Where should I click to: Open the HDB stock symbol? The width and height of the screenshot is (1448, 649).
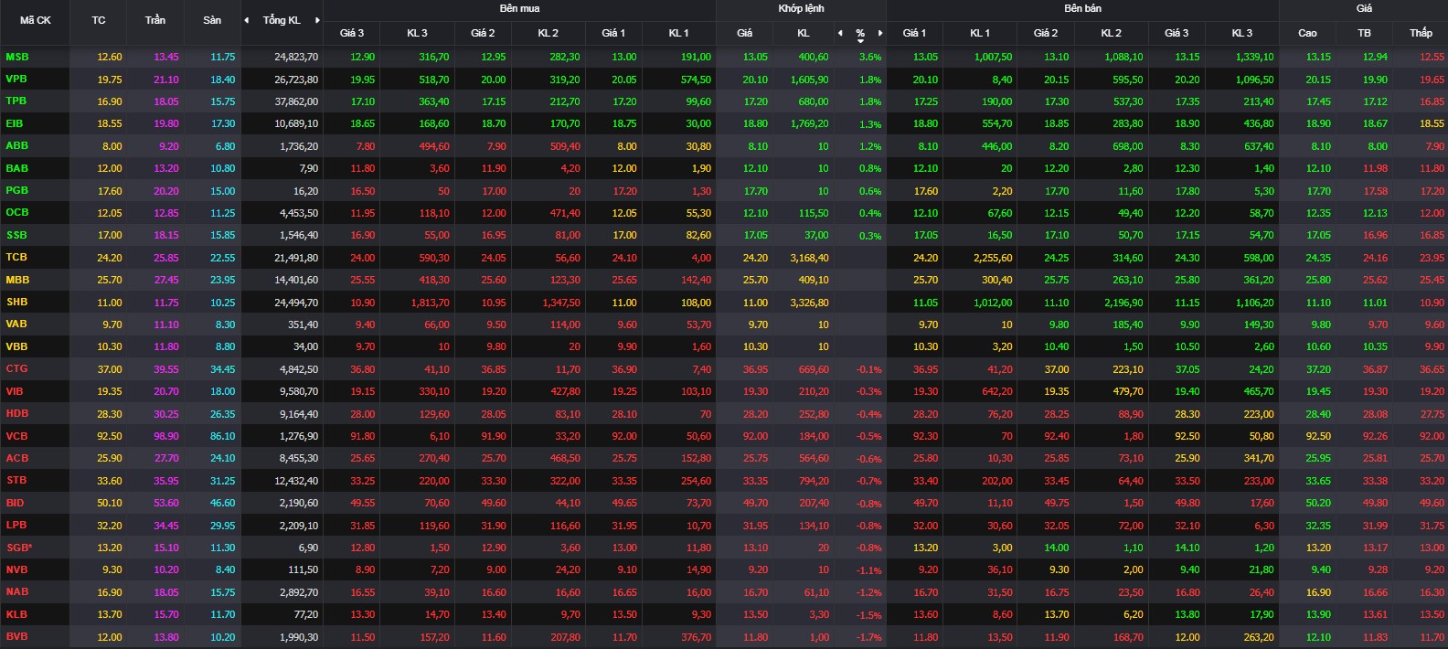click(16, 413)
